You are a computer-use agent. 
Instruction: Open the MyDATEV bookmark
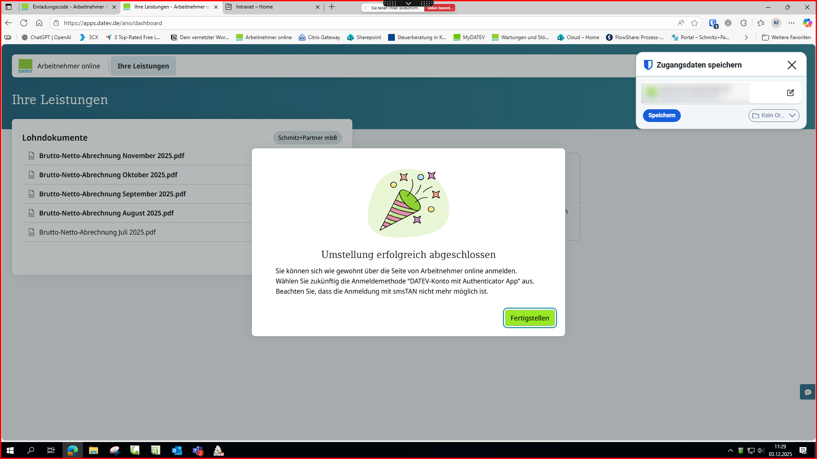click(469, 37)
